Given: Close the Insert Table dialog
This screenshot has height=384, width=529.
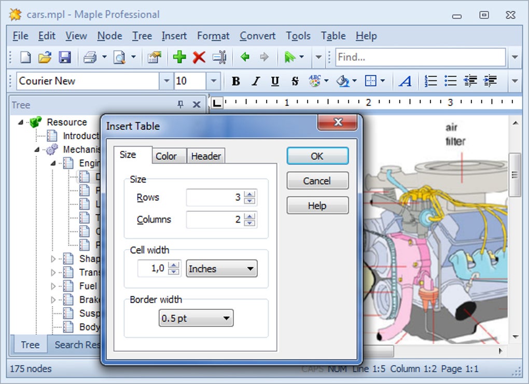Looking at the screenshot, I should click(338, 122).
